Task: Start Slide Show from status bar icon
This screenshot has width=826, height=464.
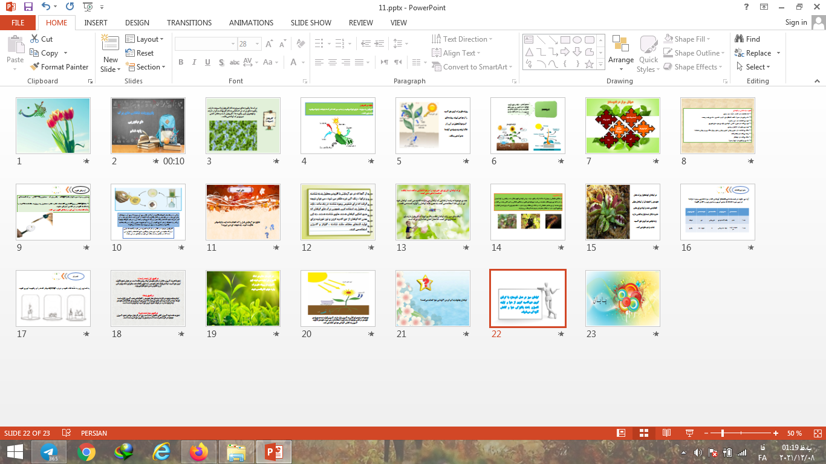Action: (689, 433)
